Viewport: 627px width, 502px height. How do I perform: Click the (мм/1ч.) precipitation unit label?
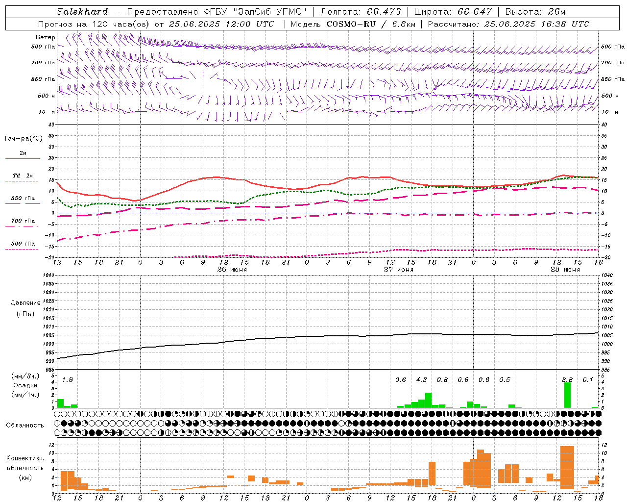pos(25,395)
